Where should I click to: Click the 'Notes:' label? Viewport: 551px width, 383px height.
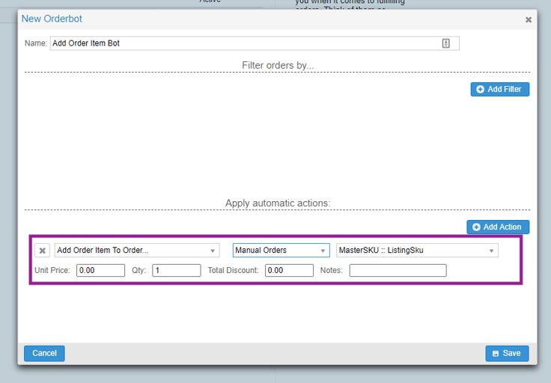(332, 270)
